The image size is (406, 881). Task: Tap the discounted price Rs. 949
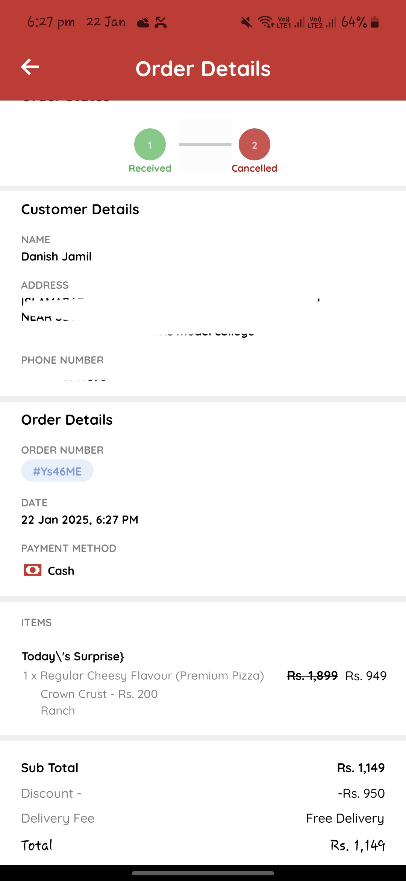(366, 676)
